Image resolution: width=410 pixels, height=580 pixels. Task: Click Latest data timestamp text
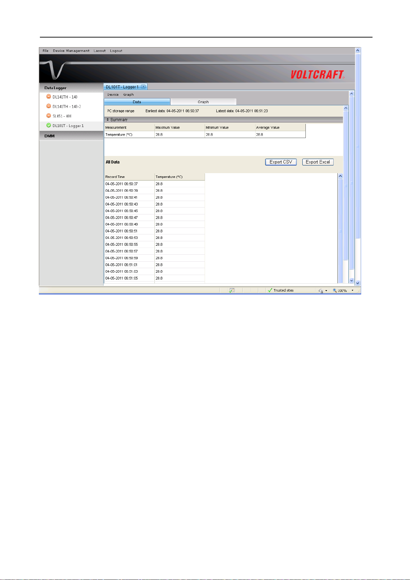pos(242,111)
